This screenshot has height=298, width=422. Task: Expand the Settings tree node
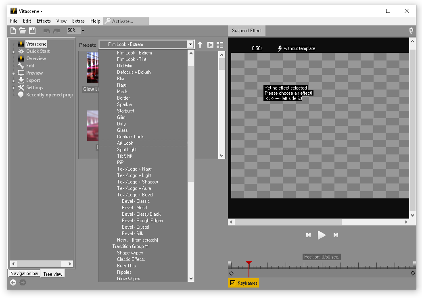click(13, 88)
